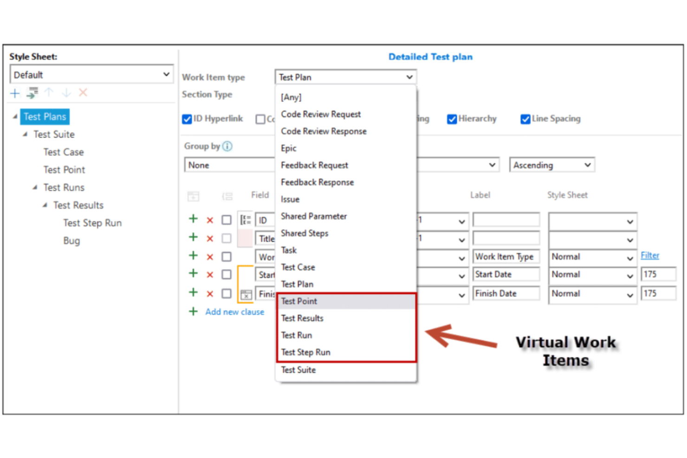The width and height of the screenshot is (687, 458).
Task: Move section up with the up arrow
Action: click(x=49, y=93)
